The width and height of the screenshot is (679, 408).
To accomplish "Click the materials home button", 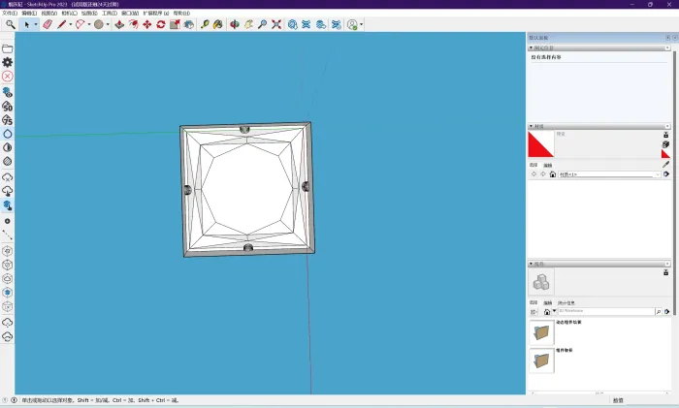I will tap(553, 174).
